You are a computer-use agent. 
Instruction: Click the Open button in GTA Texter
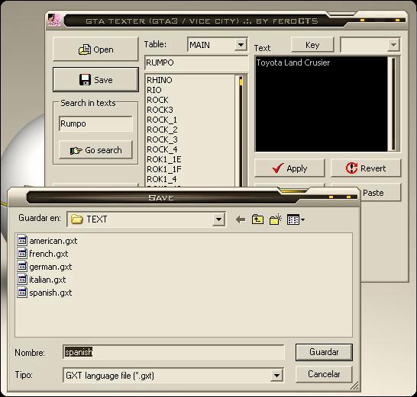[95, 50]
